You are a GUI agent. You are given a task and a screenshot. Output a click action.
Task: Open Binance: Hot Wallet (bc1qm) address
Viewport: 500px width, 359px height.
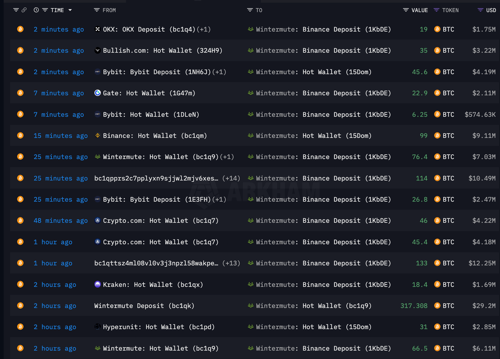155,136
